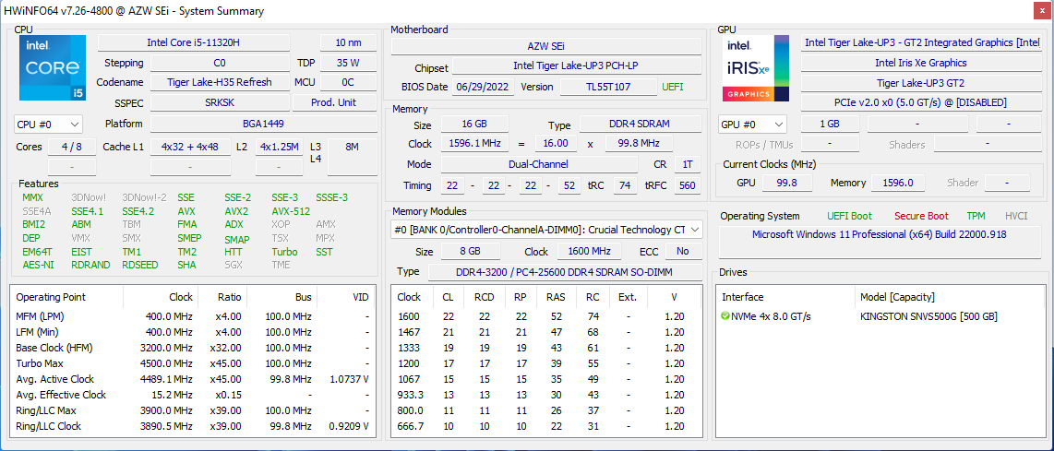Click the MCU 0C field
The width and height of the screenshot is (1054, 451).
point(347,82)
